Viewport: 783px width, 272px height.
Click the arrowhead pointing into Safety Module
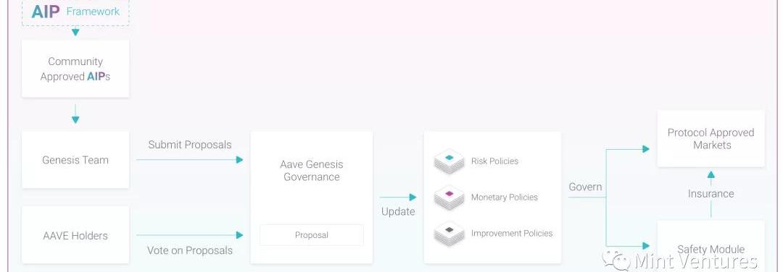[x=646, y=246]
